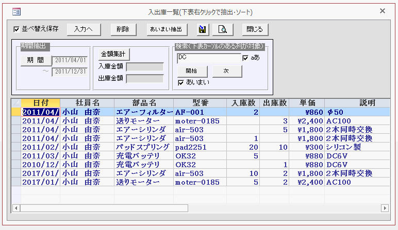Toggle the aあ checkbox
The width and height of the screenshot is (398, 230).
pos(245,58)
